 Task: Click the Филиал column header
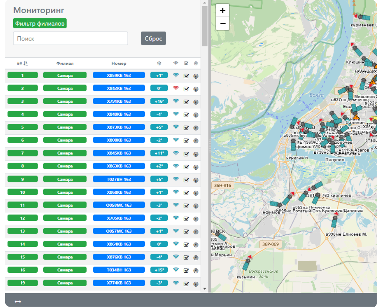65,63
